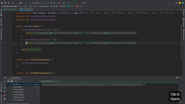Click the TennisTest tab in Run panel
This screenshot has height=104, width=185.
16,78
